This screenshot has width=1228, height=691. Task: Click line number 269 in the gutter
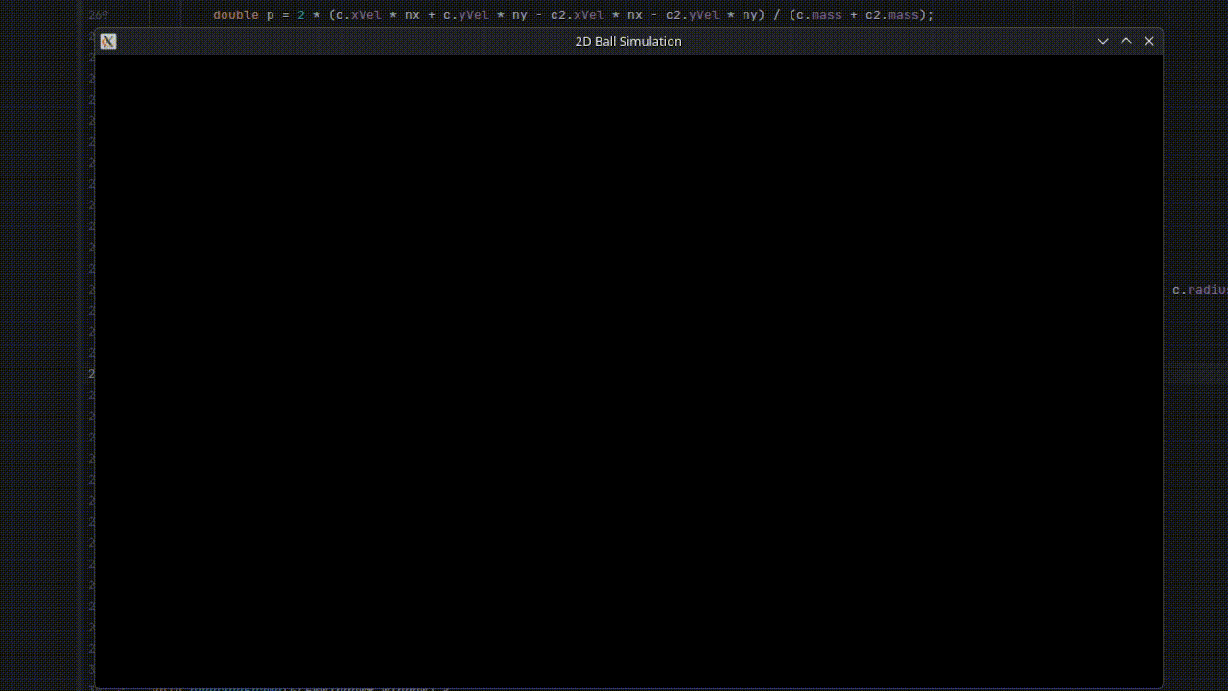coord(98,15)
